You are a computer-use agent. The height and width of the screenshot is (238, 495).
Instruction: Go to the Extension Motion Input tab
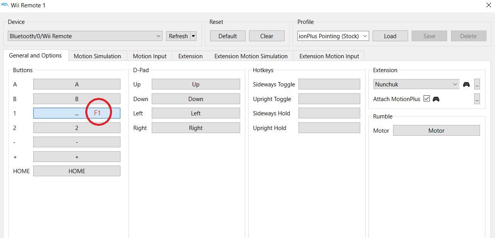(329, 56)
